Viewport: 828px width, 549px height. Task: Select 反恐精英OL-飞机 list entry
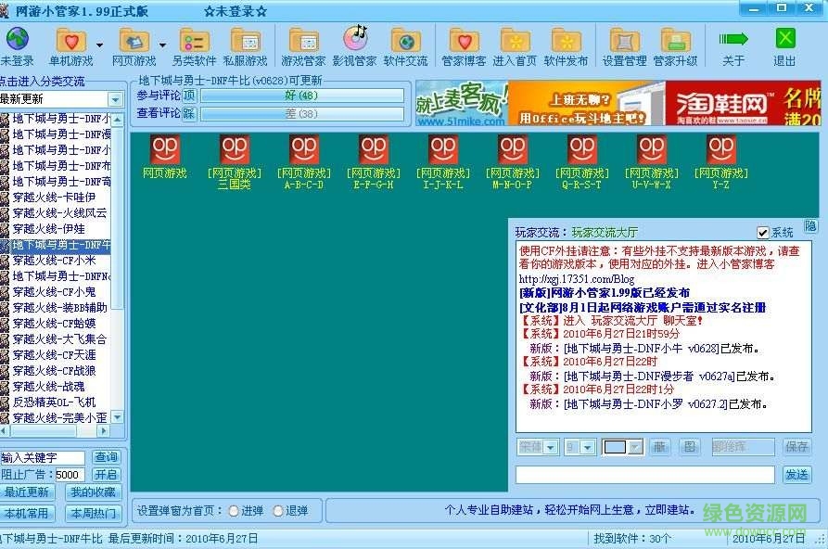[55, 402]
